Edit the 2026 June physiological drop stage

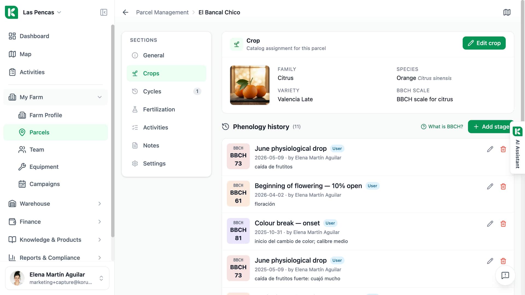(490, 149)
